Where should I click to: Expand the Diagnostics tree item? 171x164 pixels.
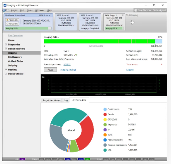point(6,45)
